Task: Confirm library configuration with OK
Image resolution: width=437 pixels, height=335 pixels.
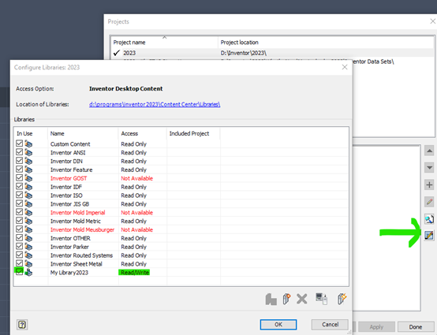Action: pos(278,325)
